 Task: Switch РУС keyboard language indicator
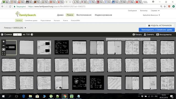tap(156, 96)
